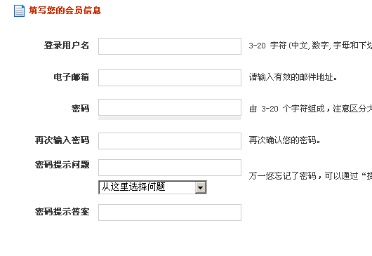This screenshot has width=372, height=256.
Task: Click the hint 再次确认您的密码
Action: tap(285, 140)
